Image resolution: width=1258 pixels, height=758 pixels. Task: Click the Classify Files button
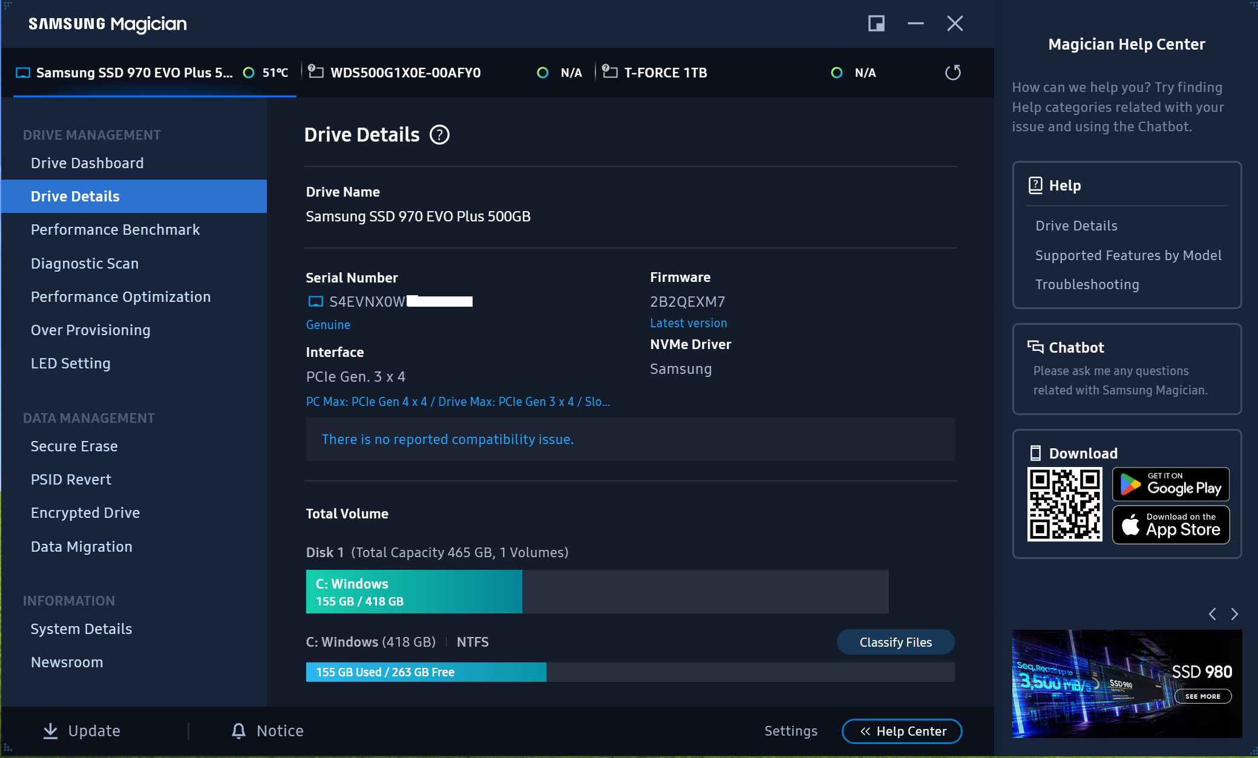[x=896, y=642]
